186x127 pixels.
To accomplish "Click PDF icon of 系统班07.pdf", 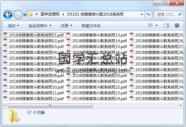I will pyautogui.click(x=6, y=70).
